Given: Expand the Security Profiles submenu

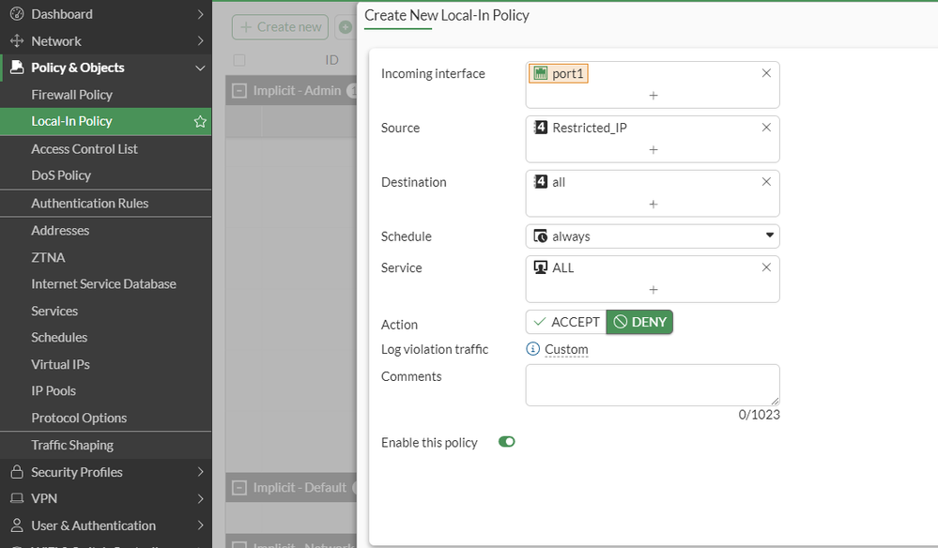Looking at the screenshot, I should point(200,472).
